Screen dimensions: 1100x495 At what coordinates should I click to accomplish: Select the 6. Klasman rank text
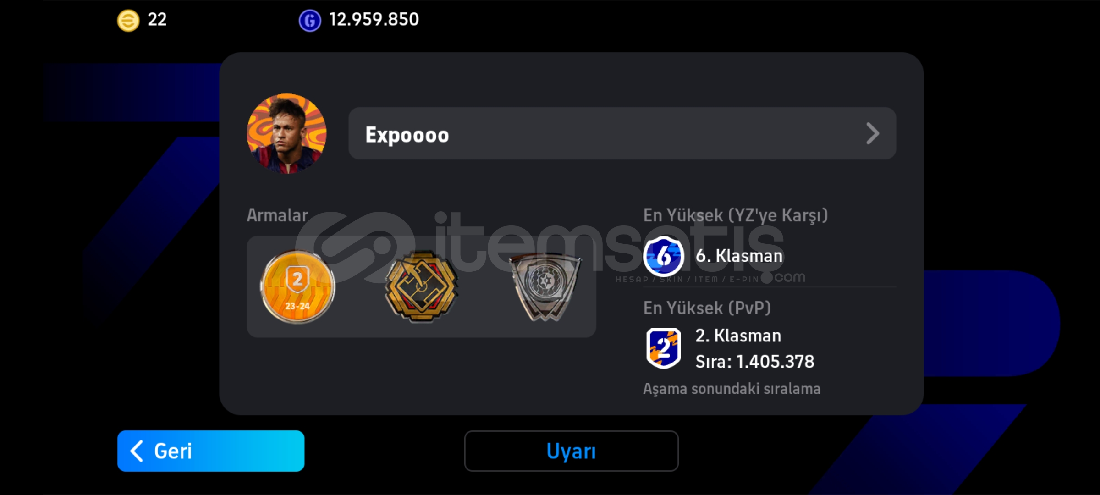pos(739,256)
